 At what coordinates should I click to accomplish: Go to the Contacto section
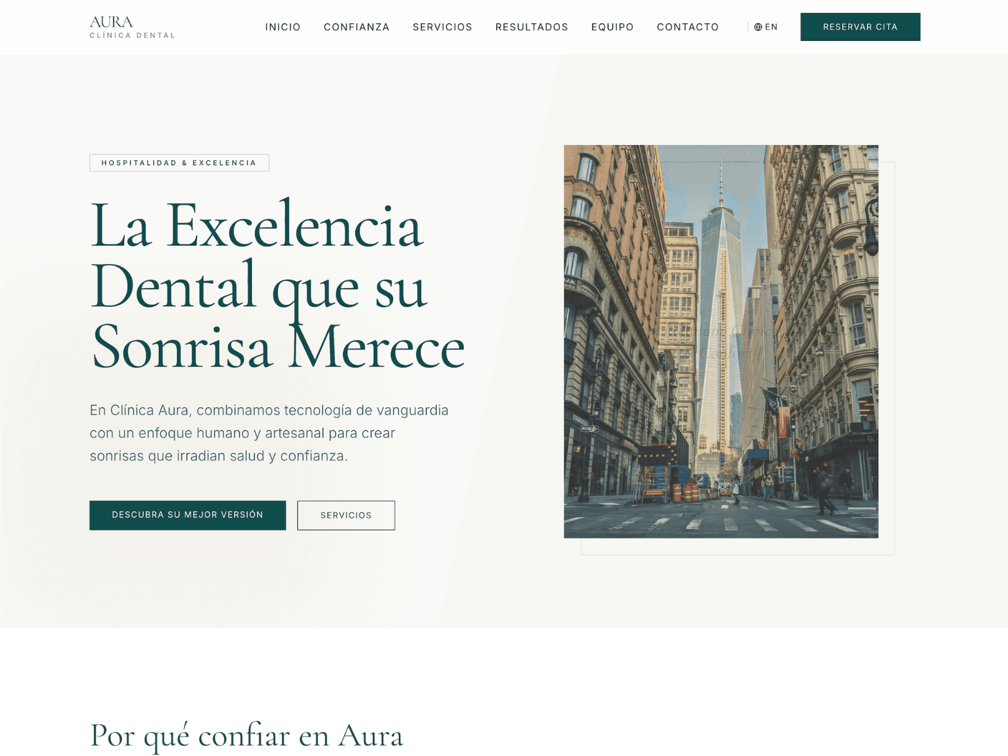point(687,27)
